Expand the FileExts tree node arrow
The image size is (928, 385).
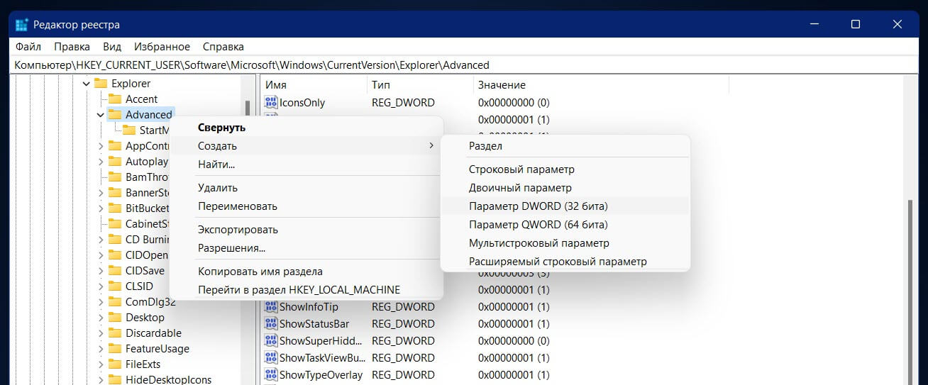100,364
